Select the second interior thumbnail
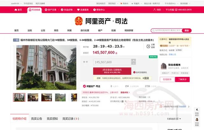This screenshot has width=204, height=130. point(33,97)
